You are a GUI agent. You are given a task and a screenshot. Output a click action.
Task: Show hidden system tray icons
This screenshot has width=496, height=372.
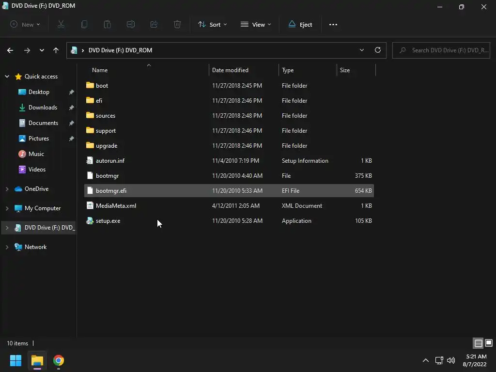pos(426,360)
